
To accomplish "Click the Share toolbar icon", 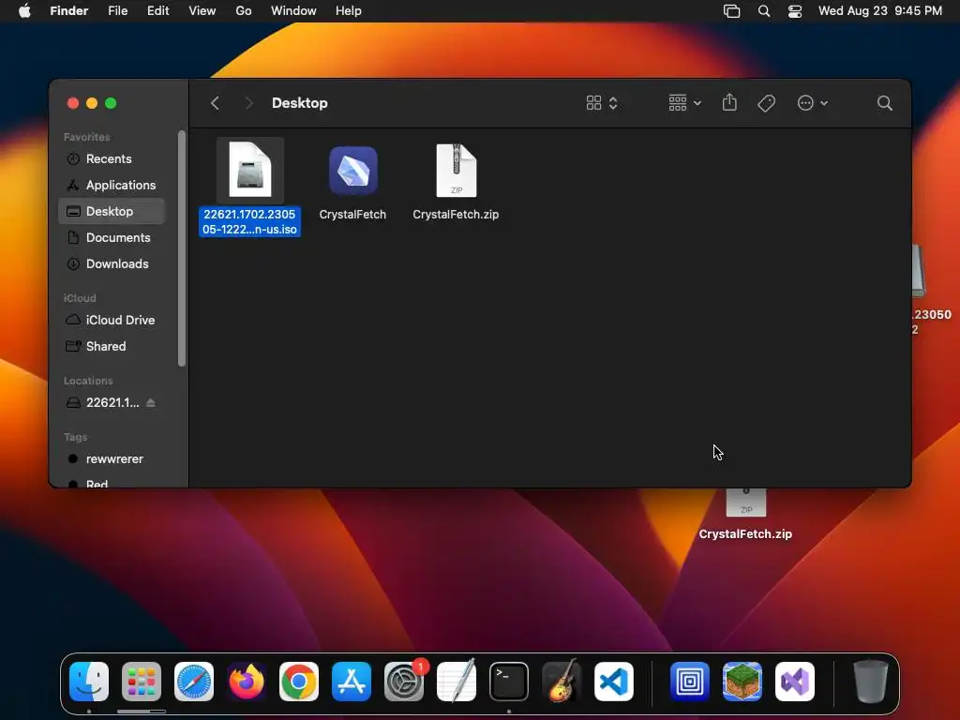I will point(729,102).
